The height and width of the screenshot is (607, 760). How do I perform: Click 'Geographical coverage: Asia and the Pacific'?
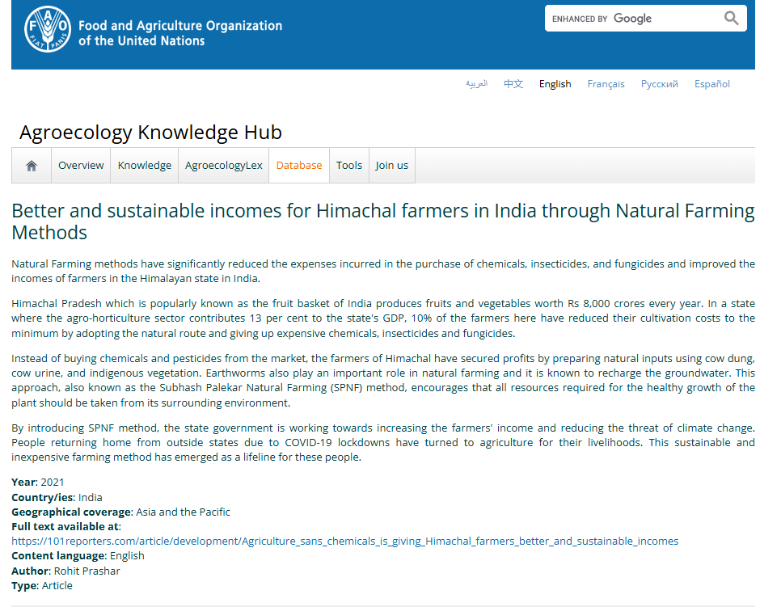[120, 512]
